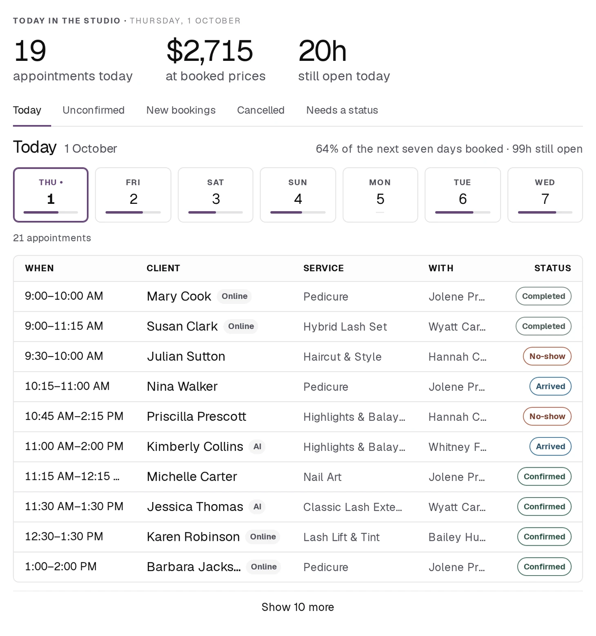Click client name Michelle Carter
Screen dimensions: 596x636
point(192,476)
